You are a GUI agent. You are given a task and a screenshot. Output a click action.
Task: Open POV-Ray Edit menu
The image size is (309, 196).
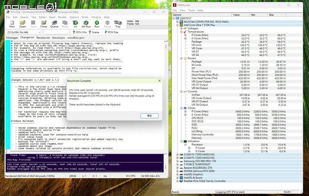pyautogui.click(x=15, y=17)
